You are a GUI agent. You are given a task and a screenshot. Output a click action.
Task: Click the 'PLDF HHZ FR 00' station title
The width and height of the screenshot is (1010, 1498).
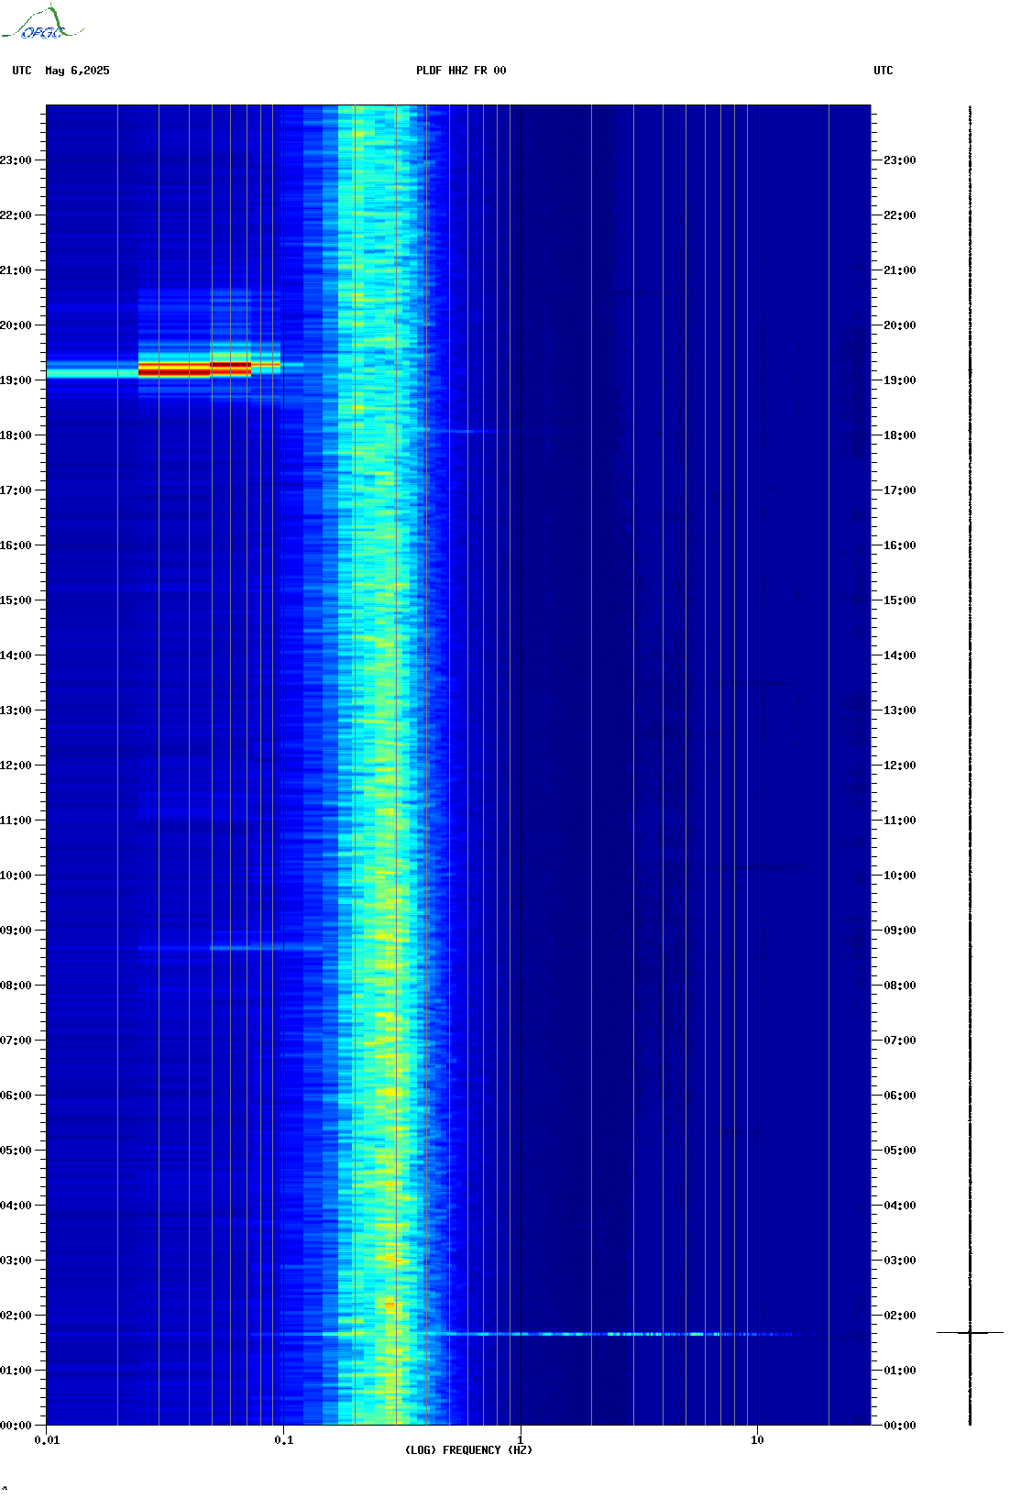[461, 71]
